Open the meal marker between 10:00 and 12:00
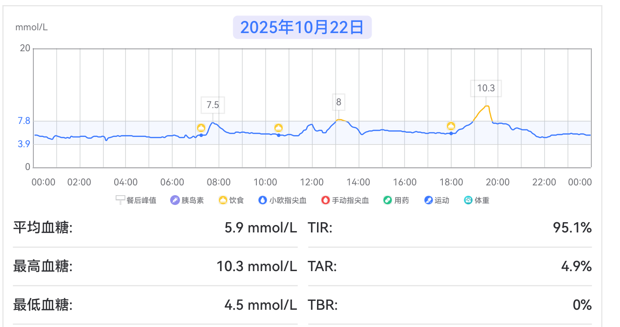620x327 pixels. (x=278, y=128)
